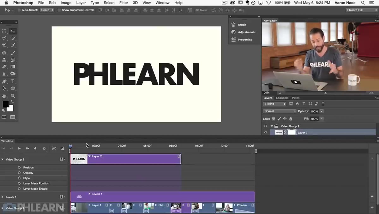Image resolution: width=379 pixels, height=214 pixels.
Task: Split clip at playhead with scissors
Action: coord(54,148)
